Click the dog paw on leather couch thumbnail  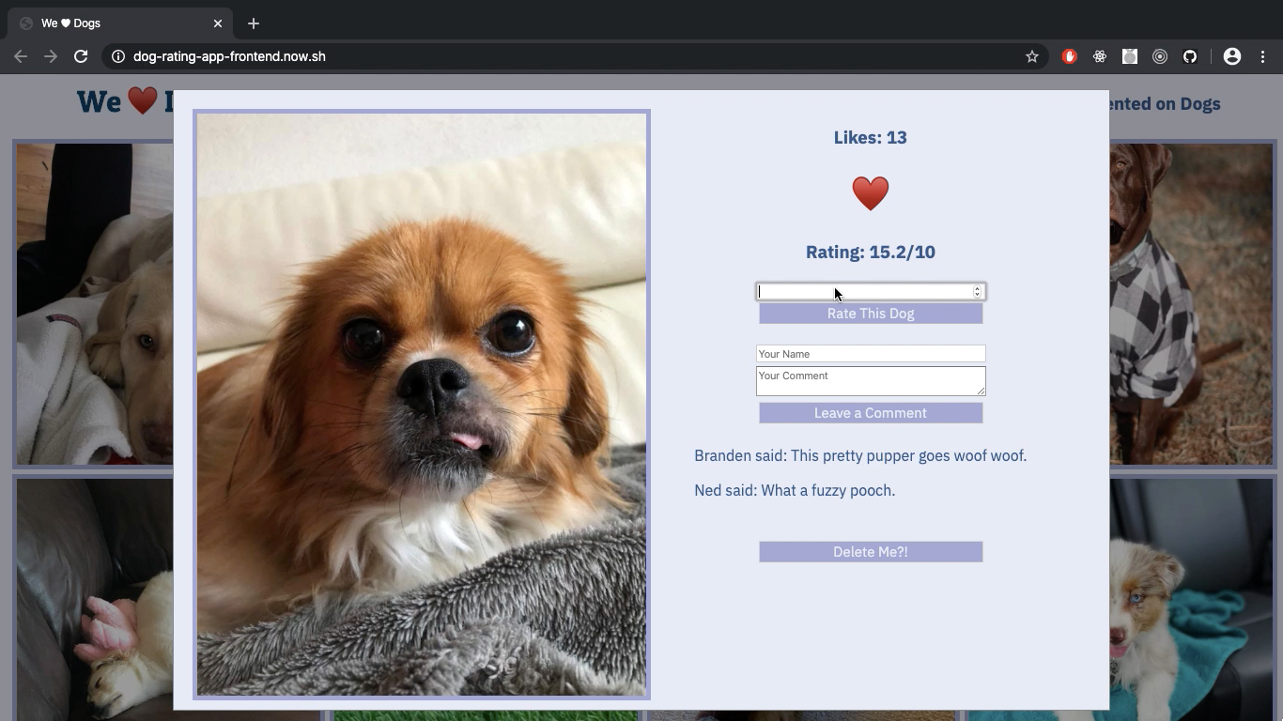point(93,599)
